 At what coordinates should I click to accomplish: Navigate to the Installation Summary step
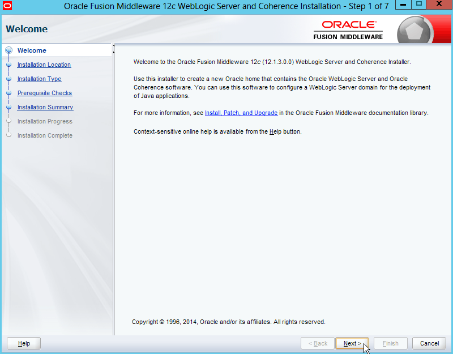[x=45, y=107]
